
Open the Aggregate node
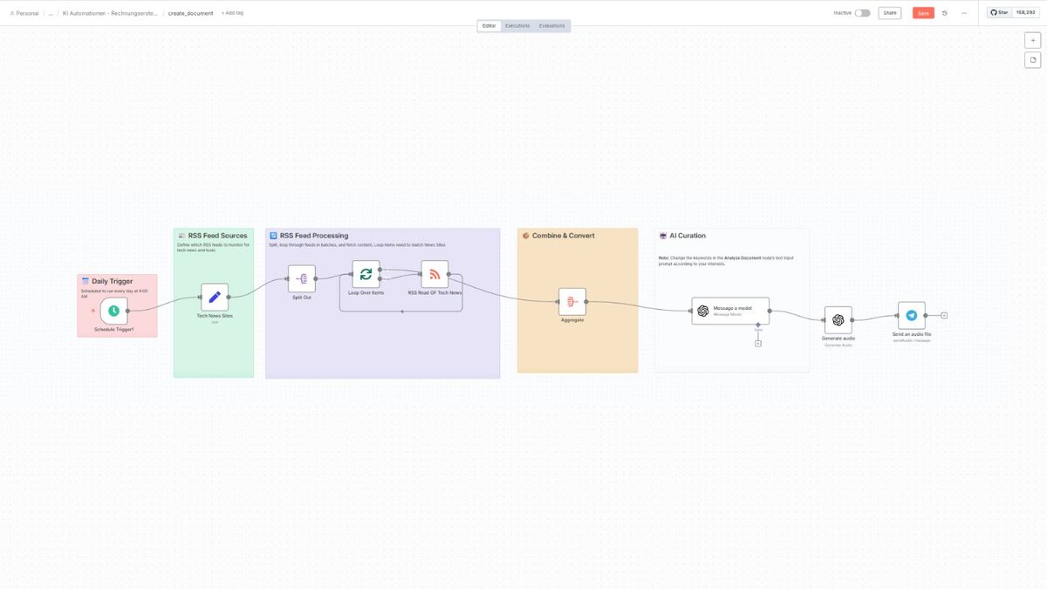pyautogui.click(x=572, y=302)
